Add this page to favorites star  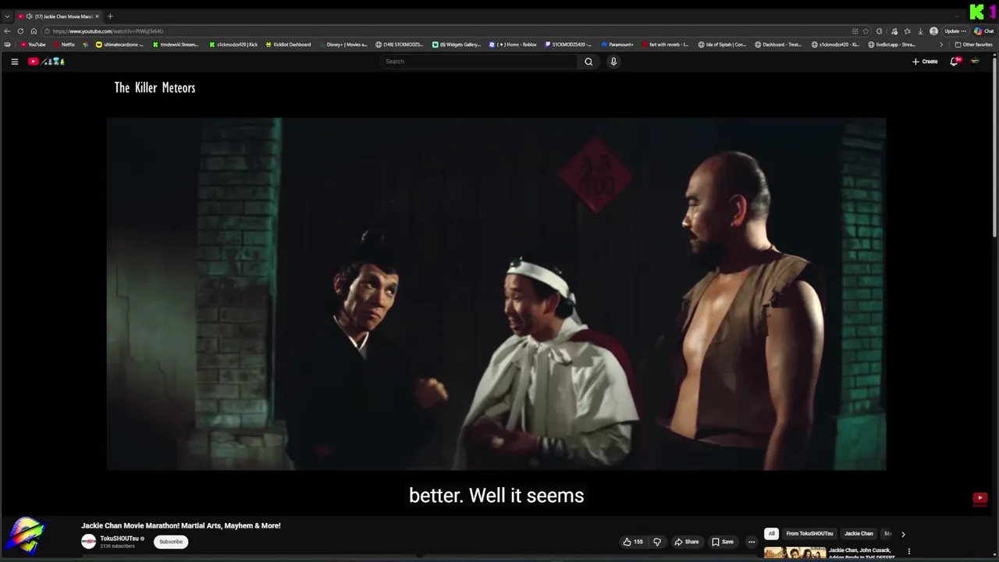866,31
